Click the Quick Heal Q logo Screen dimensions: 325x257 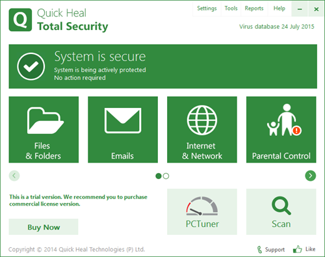tap(20, 20)
